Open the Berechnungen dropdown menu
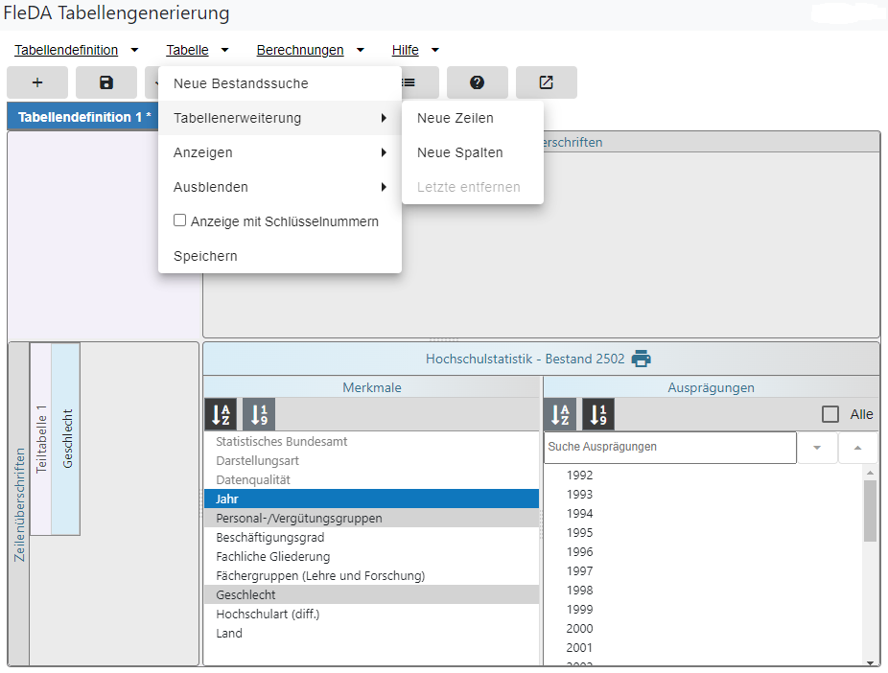Viewport: 888px width, 673px height. pyautogui.click(x=310, y=50)
